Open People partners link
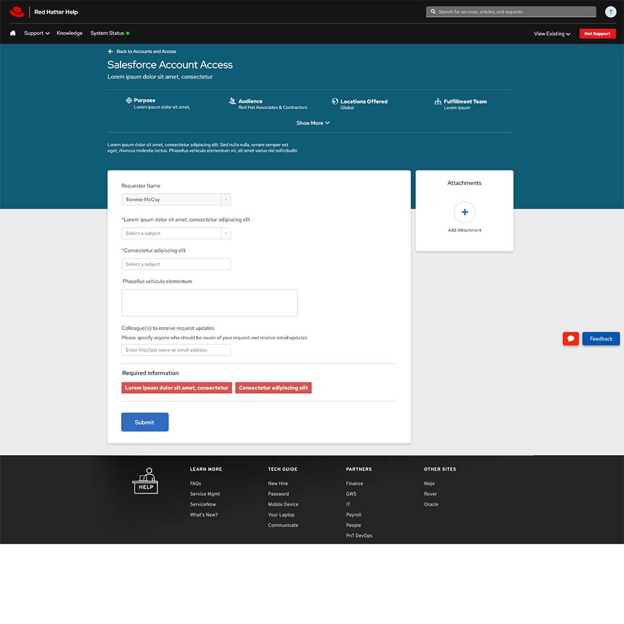The height and width of the screenshot is (624, 624). click(353, 525)
